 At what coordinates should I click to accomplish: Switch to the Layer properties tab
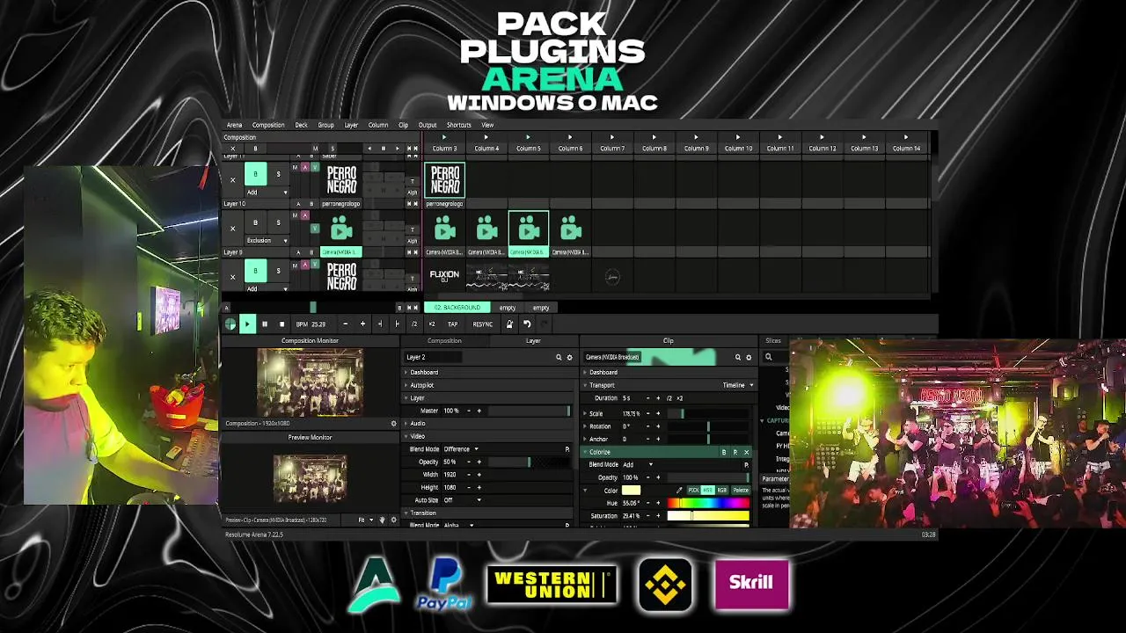(x=533, y=340)
